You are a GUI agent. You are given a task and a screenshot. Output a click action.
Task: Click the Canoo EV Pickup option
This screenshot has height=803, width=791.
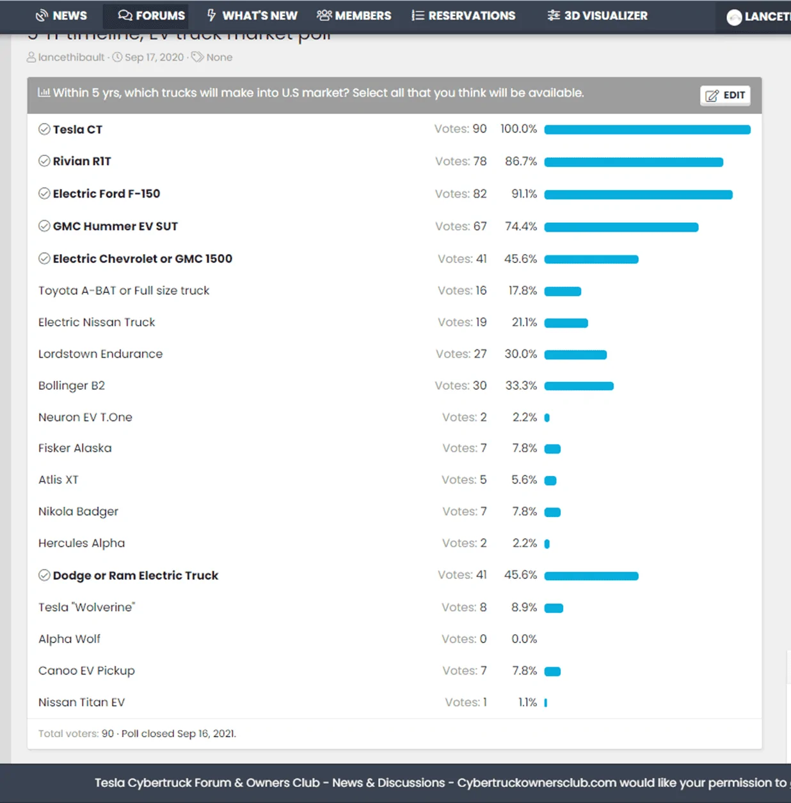point(86,671)
